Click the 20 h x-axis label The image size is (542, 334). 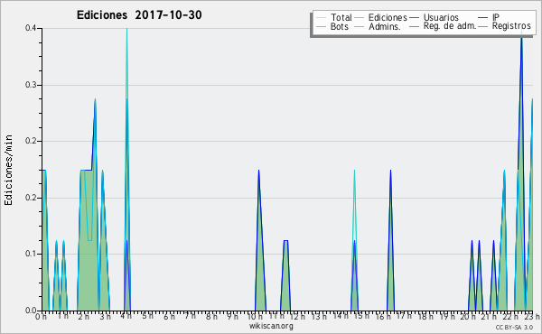[467, 316]
